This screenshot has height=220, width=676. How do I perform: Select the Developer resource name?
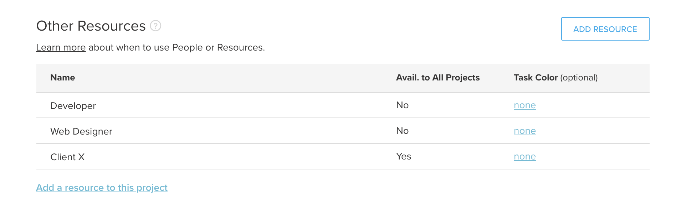[x=73, y=105]
